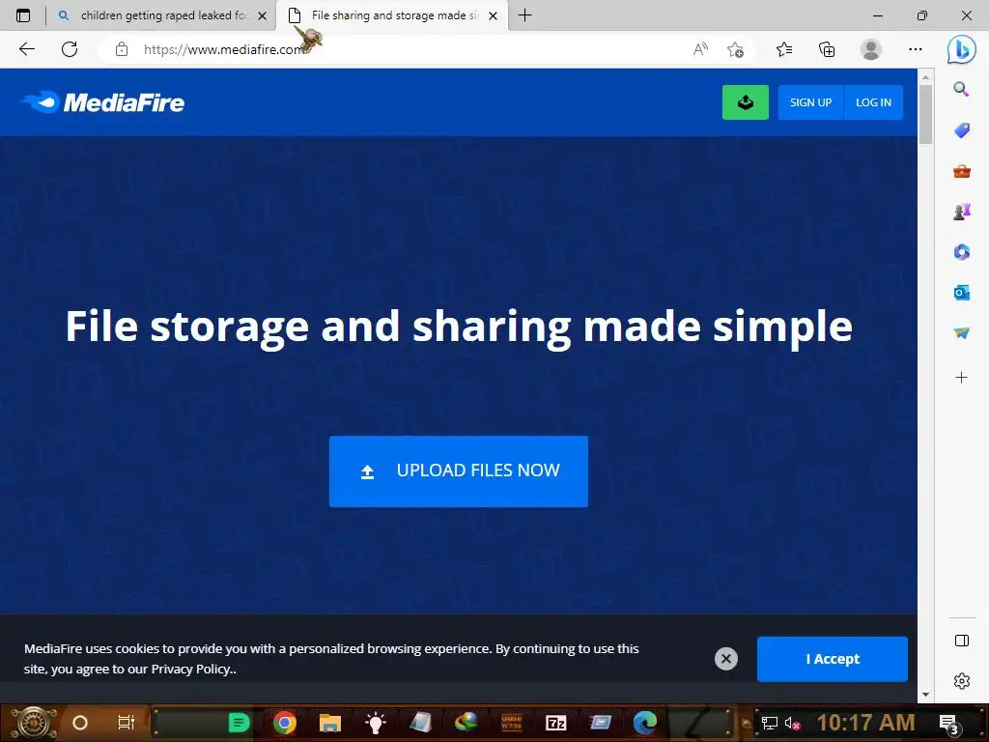Open the Start button on taskbar

pyautogui.click(x=33, y=723)
